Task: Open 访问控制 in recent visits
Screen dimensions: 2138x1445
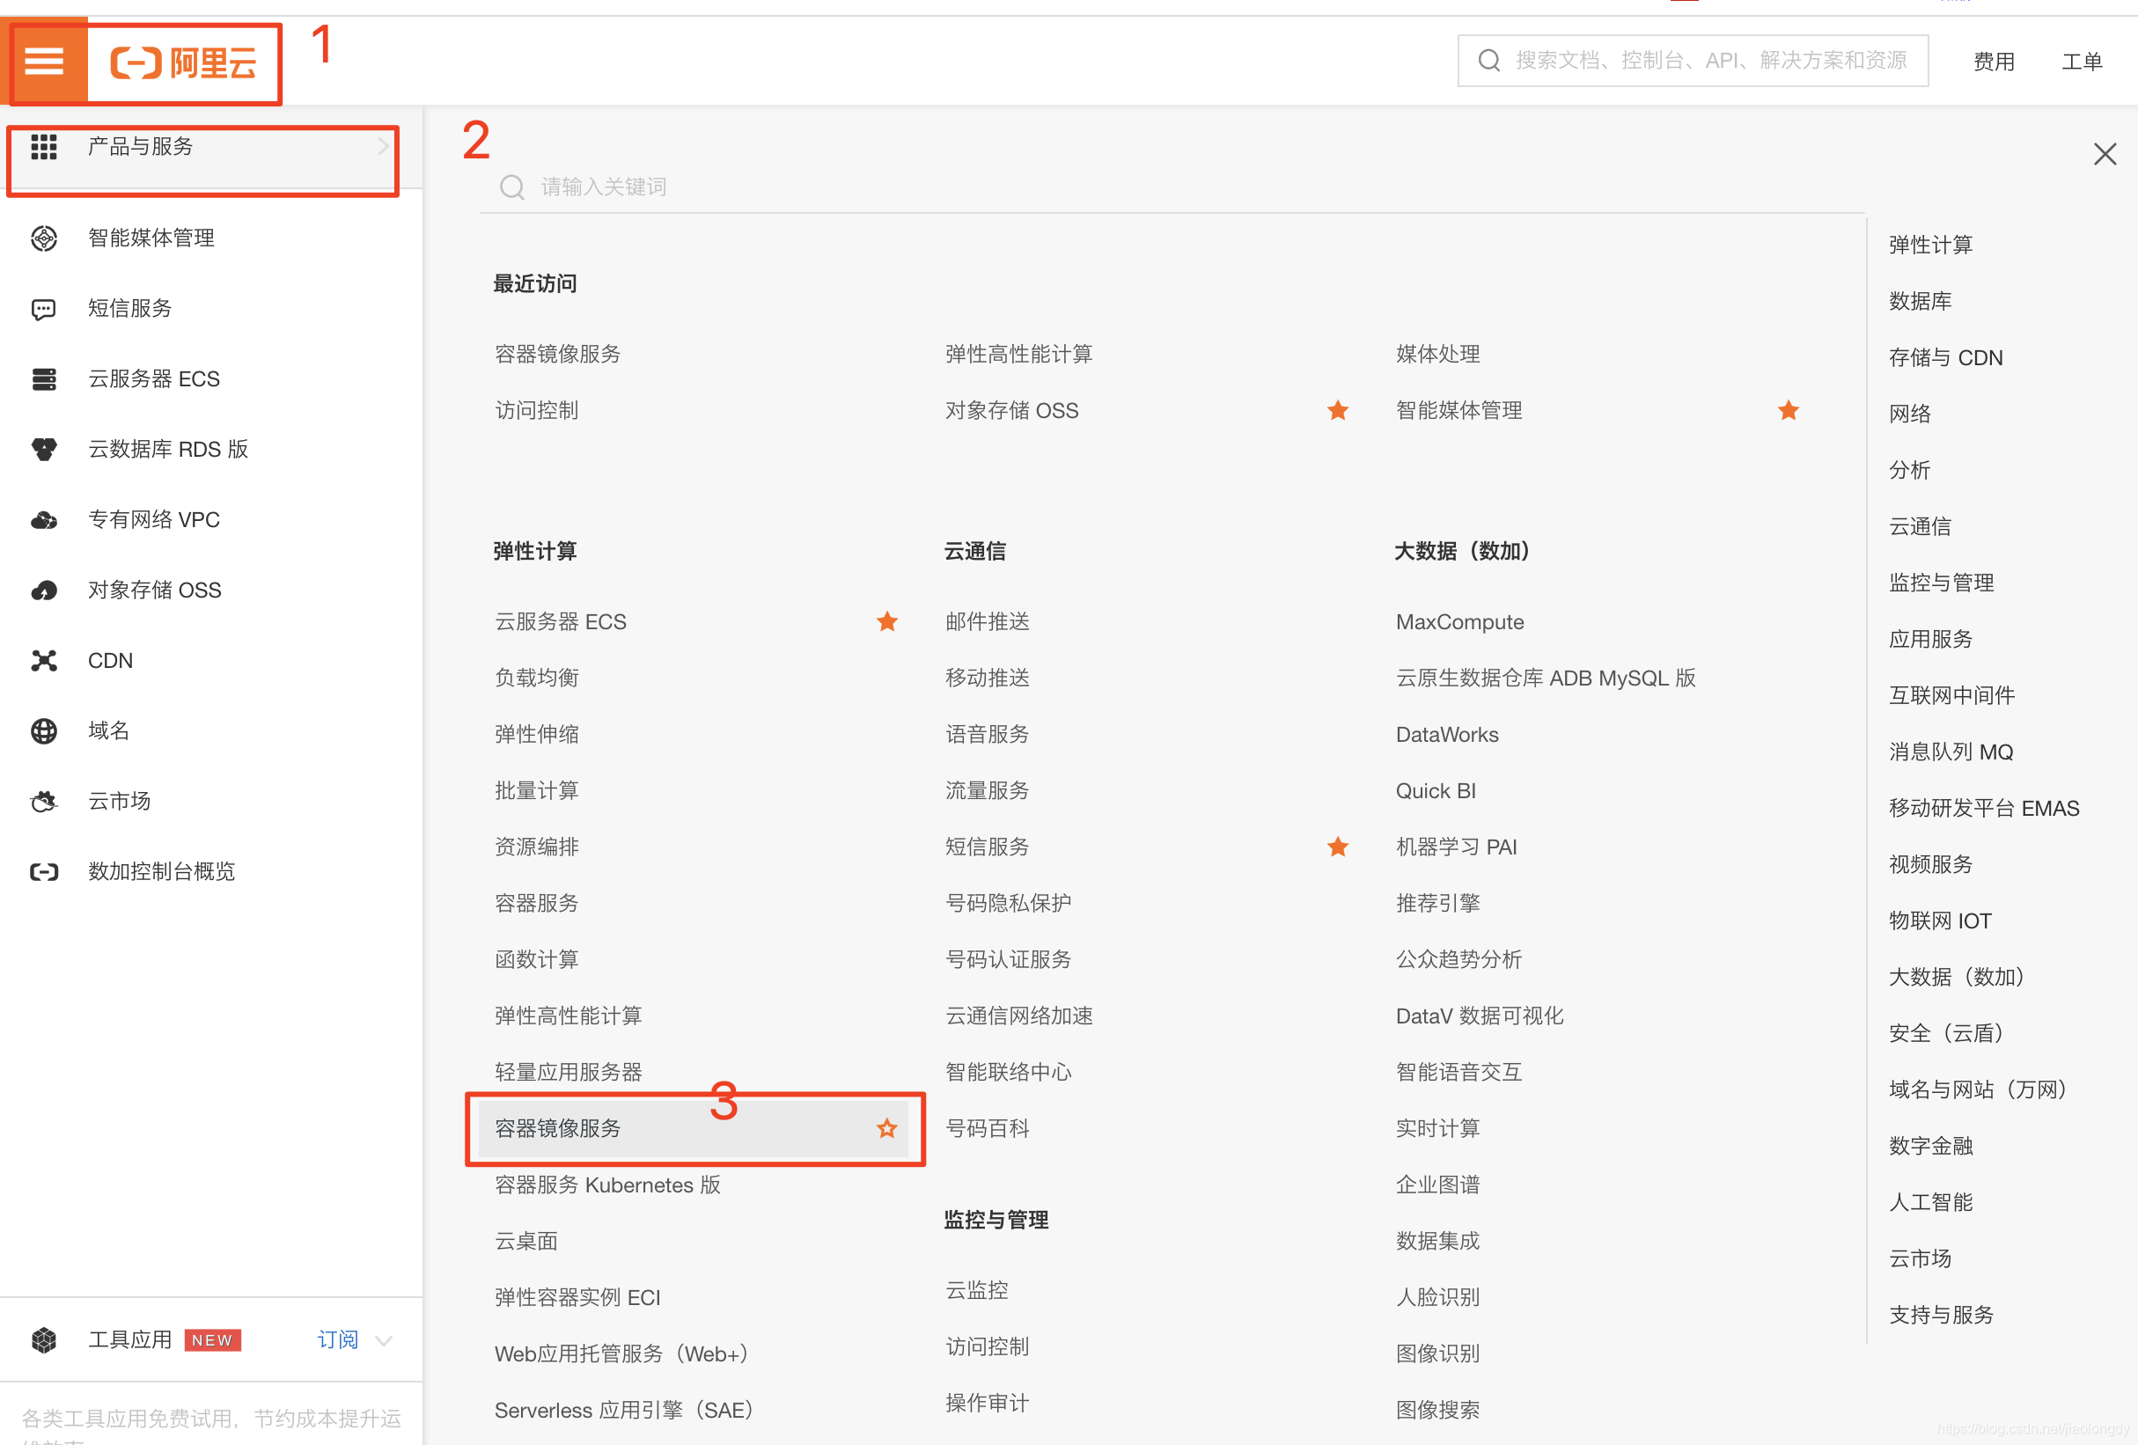Action: [536, 410]
